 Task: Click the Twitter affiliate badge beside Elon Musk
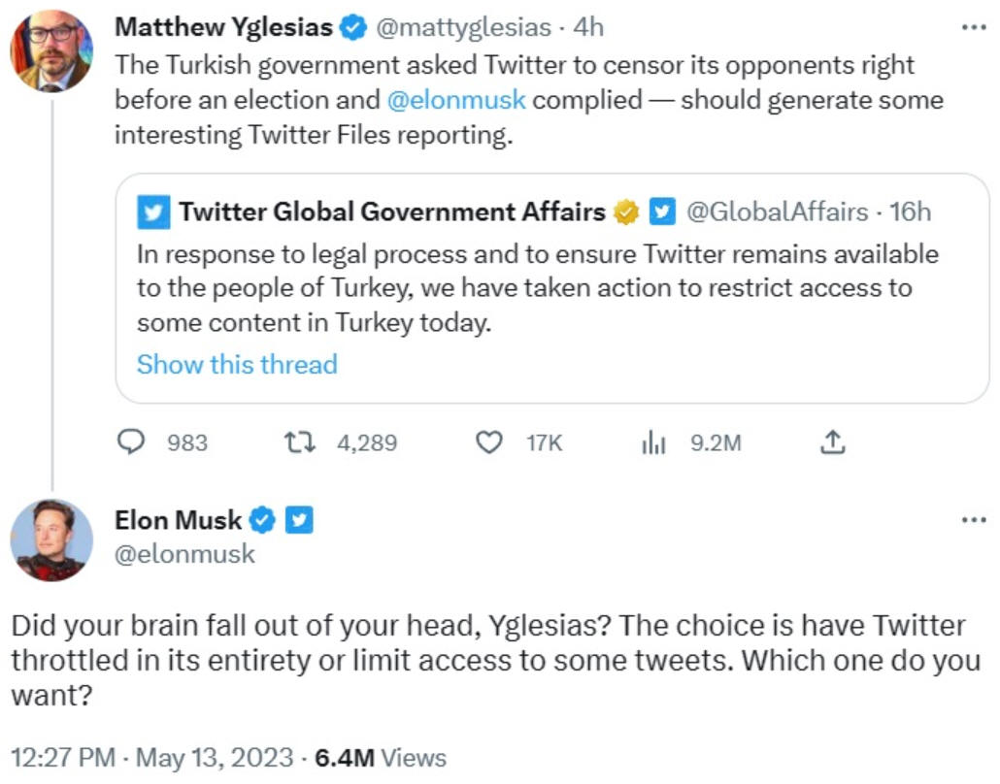click(x=299, y=520)
